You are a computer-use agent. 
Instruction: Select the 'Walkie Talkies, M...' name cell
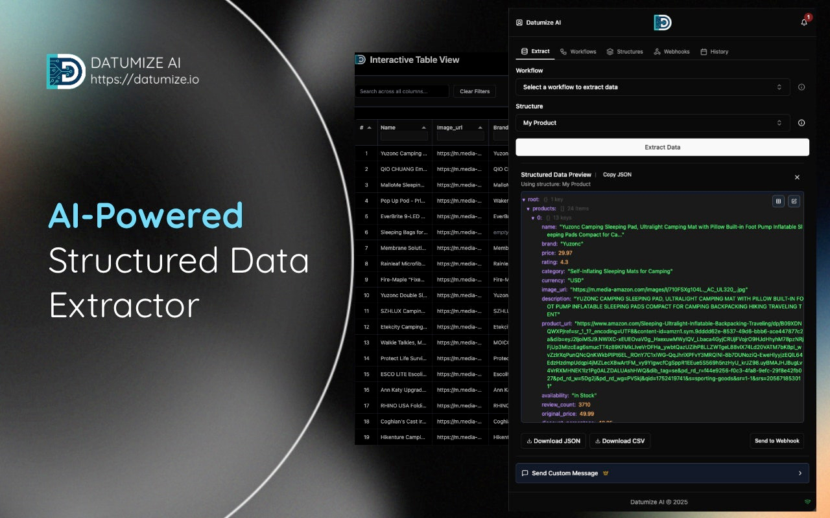pos(404,343)
